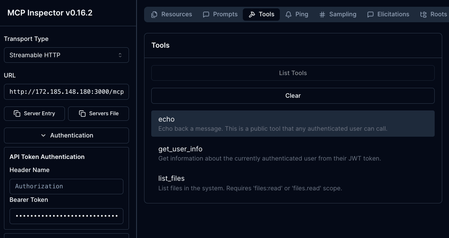Image resolution: width=449 pixels, height=238 pixels.
Task: Choose the list_files tool
Action: pos(293,183)
